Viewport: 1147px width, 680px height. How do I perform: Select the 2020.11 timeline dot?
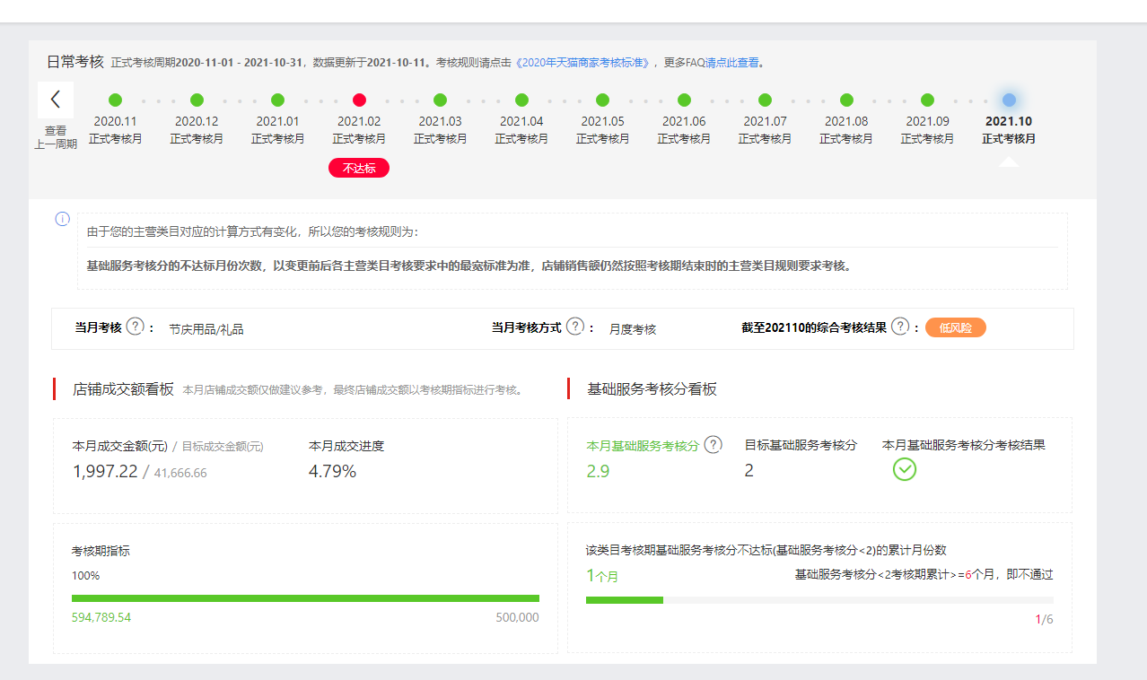coord(115,100)
